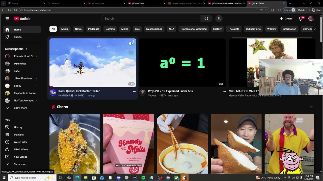Expand the You section Show more
The image size is (323, 181).
point(22,164)
